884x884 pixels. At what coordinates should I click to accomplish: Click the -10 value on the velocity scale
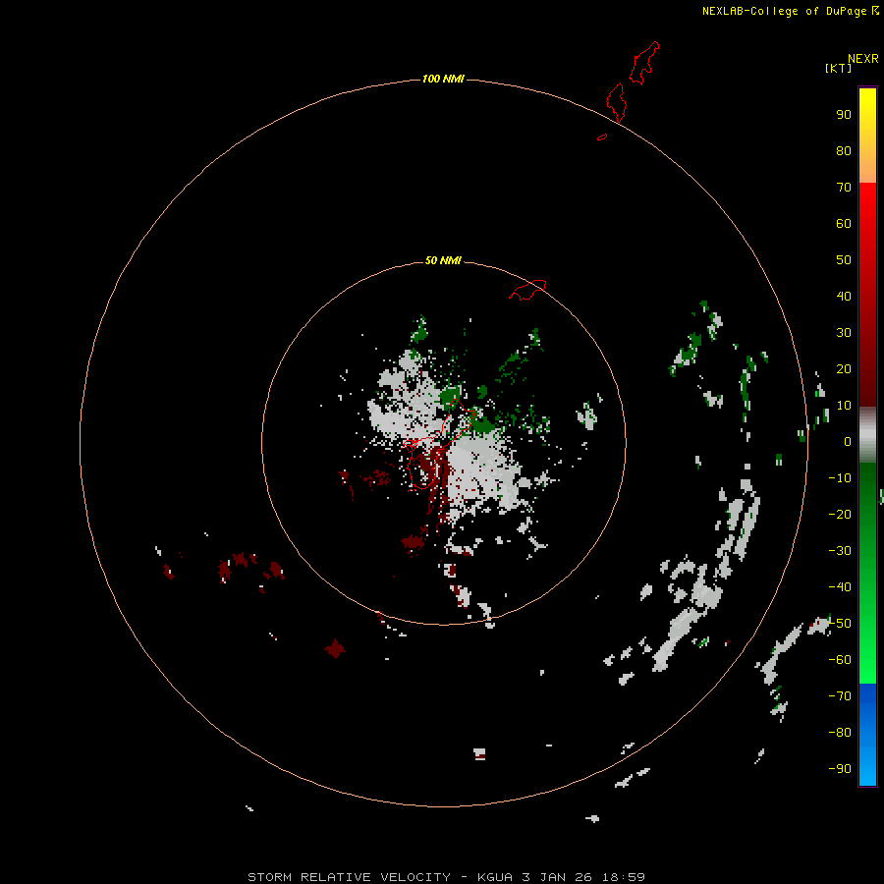(x=840, y=478)
